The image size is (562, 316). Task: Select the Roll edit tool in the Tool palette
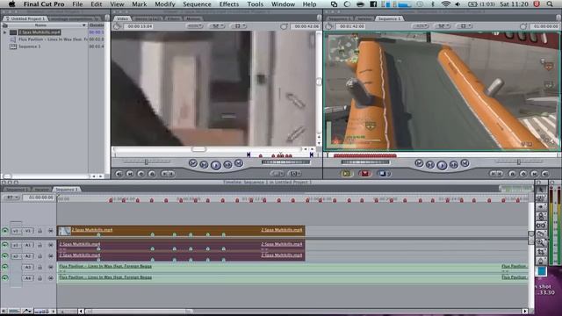click(541, 216)
